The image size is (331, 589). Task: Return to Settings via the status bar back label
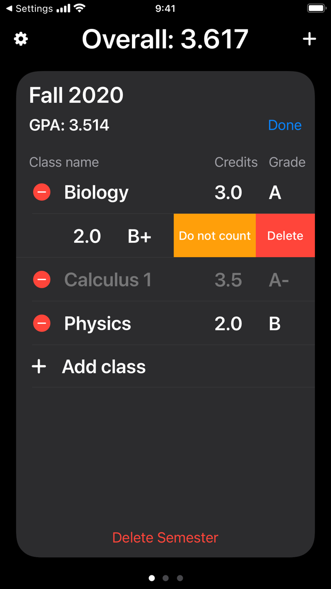click(28, 8)
